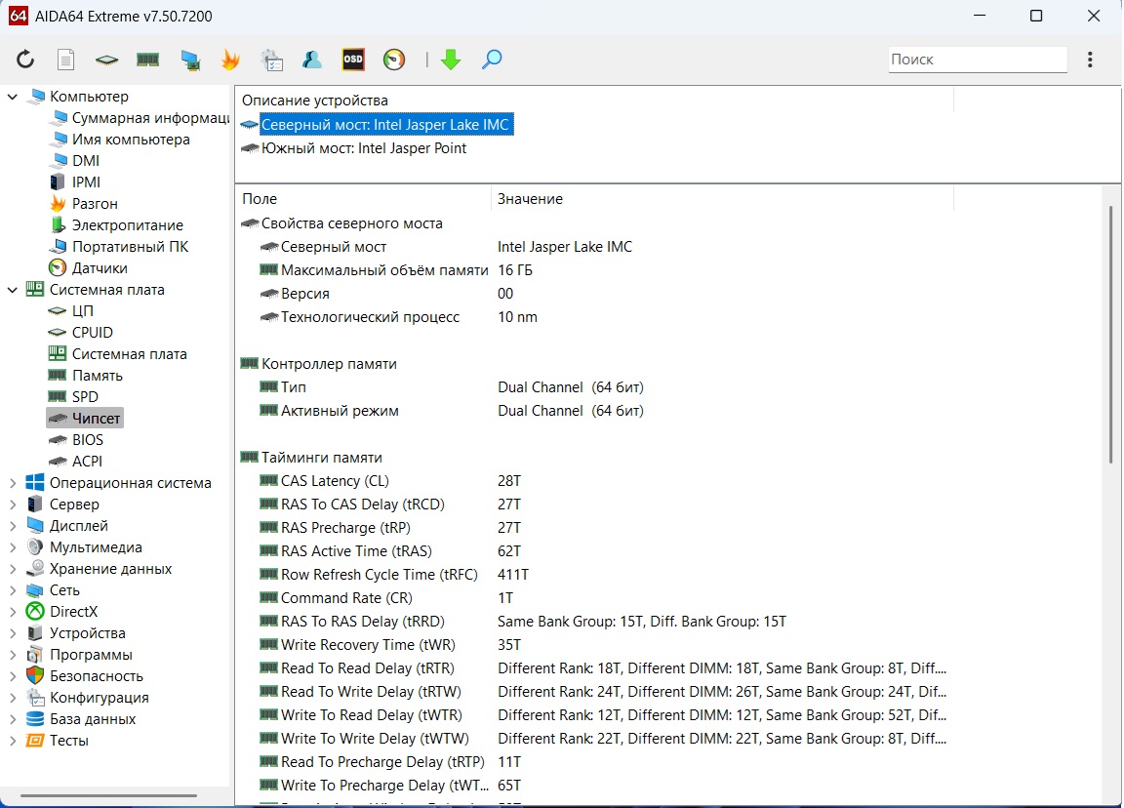1124x808 pixels.
Task: Launch the OSD panel icon
Action: tap(353, 60)
